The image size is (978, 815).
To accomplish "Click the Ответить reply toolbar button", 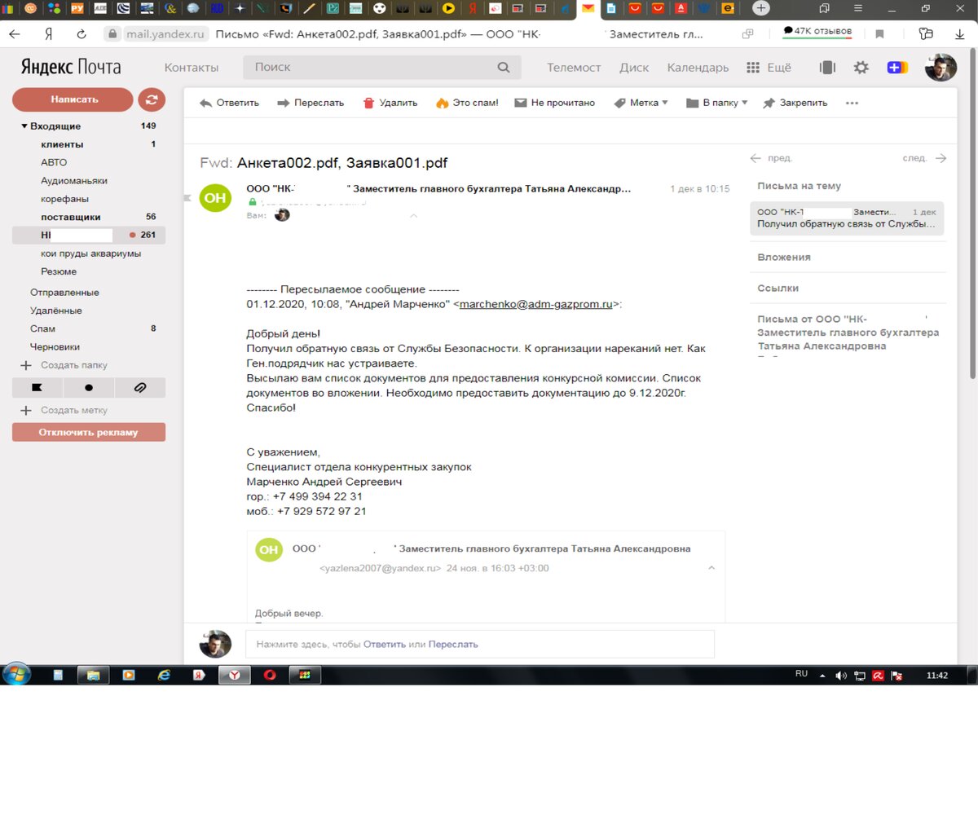I will click(x=229, y=103).
